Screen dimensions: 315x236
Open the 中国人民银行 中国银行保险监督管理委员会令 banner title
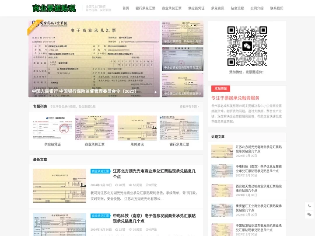pyautogui.click(x=84, y=91)
